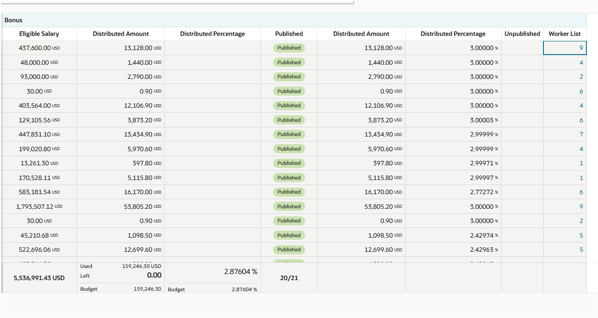
Task: Select eligible salary cell 437,600.00 USD
Action: click(39, 48)
